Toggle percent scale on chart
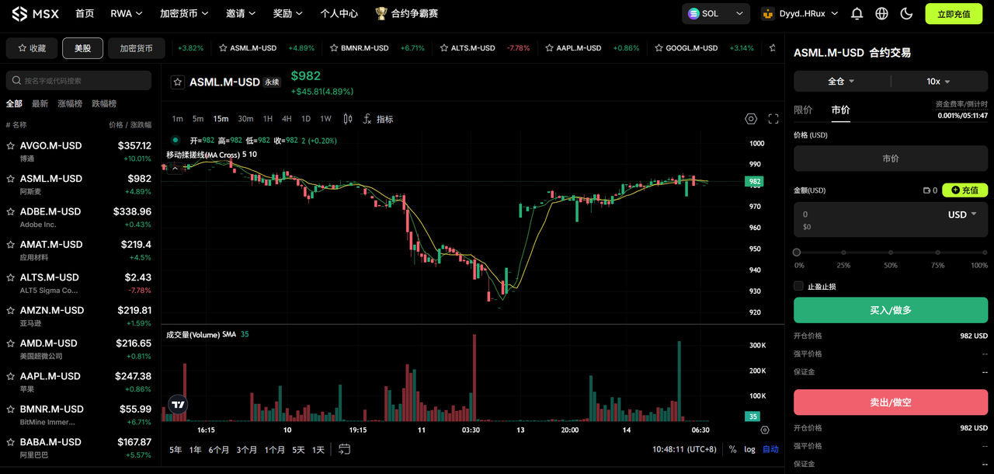Viewport: 994px width, 474px height. tap(732, 449)
